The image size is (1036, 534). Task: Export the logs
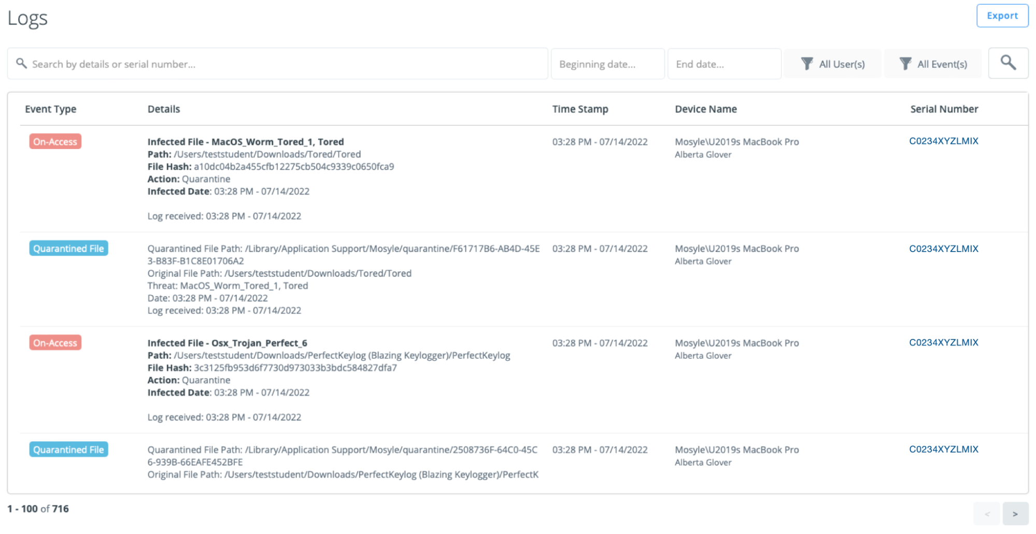click(x=1002, y=16)
